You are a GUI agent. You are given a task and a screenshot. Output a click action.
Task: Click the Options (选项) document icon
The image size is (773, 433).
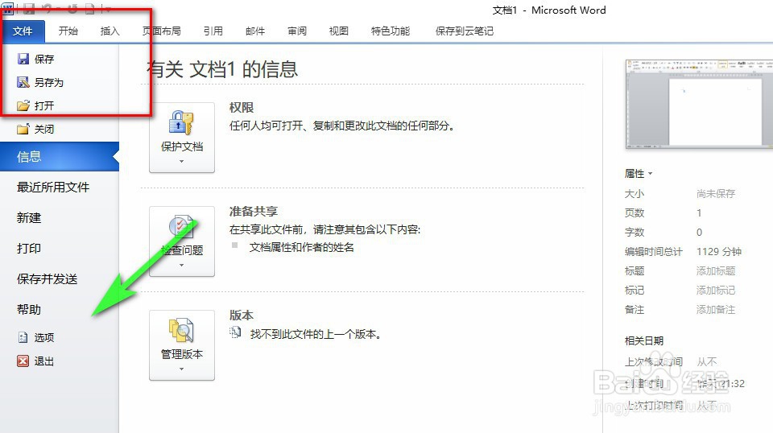tap(23, 337)
